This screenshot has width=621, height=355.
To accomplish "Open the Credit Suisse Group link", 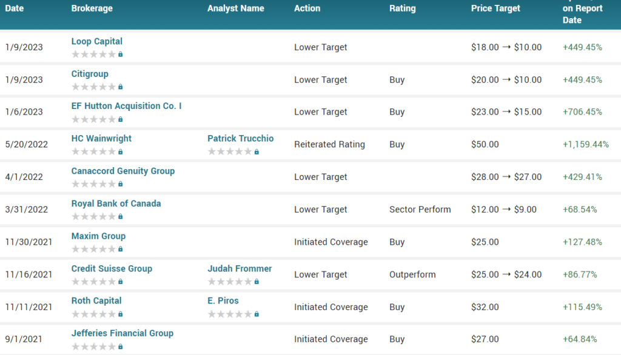I will point(112,269).
